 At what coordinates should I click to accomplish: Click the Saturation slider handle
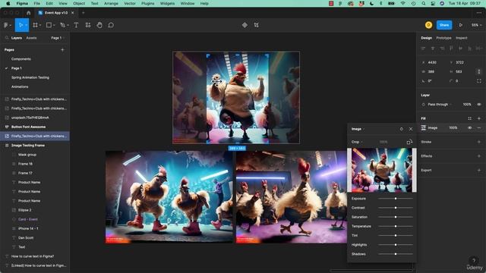tap(396, 217)
